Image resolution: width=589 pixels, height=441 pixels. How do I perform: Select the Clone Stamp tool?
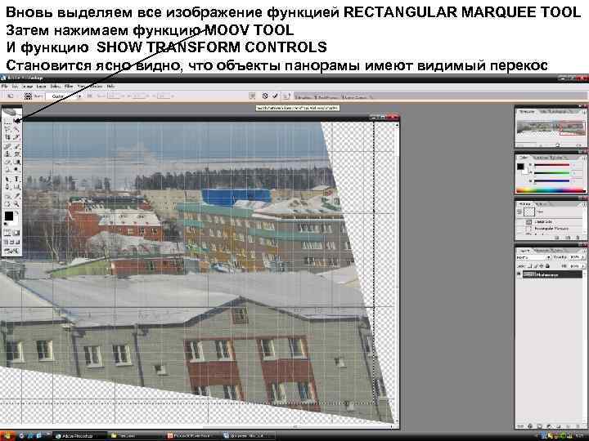click(7, 154)
